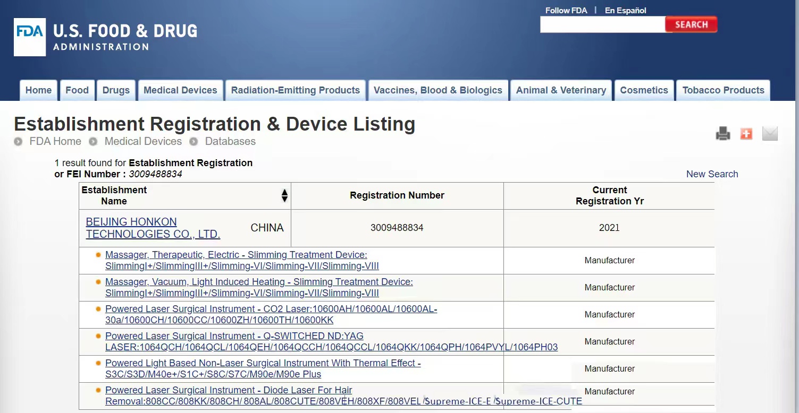799x413 pixels.
Task: Click Manufacturer cell in Massager, Therapeutic row
Action: point(610,260)
